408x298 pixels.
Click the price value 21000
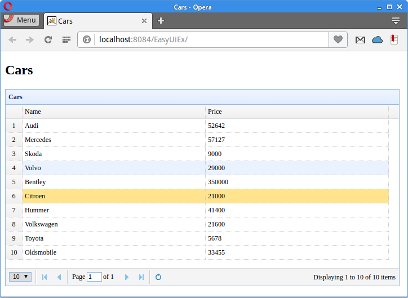pyautogui.click(x=216, y=196)
